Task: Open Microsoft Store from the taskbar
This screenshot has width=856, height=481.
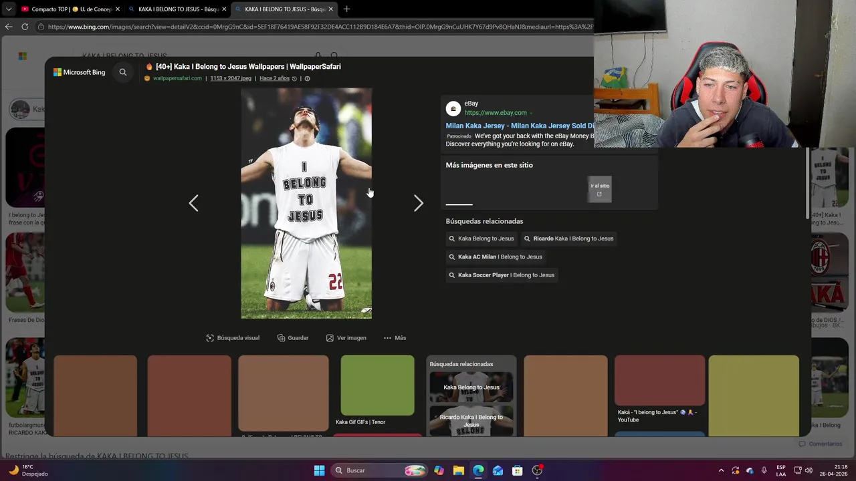Action: [x=517, y=470]
